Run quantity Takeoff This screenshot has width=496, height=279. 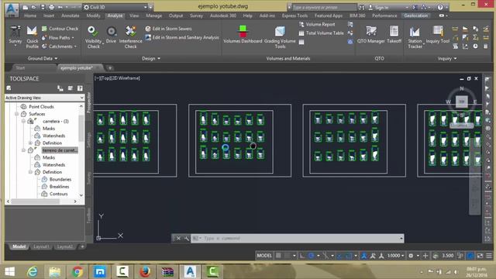coord(394,35)
